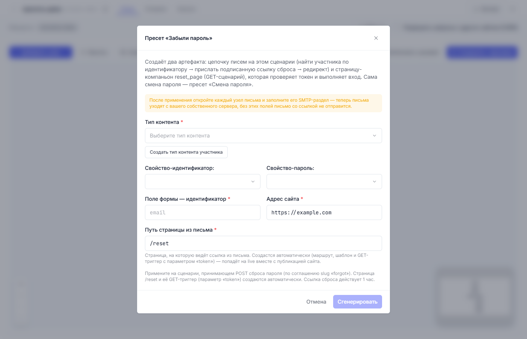Click the blurred blue button at top-left
This screenshot has height=339, width=527.
pyautogui.click(x=41, y=52)
